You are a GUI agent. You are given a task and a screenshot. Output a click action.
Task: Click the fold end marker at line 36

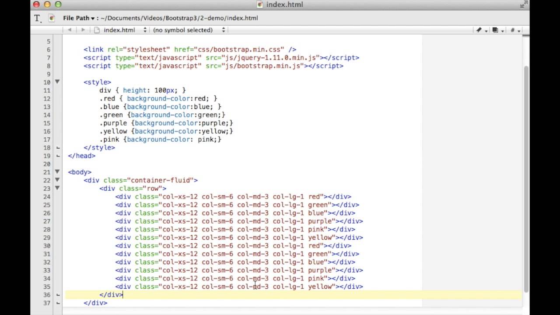tap(58, 295)
